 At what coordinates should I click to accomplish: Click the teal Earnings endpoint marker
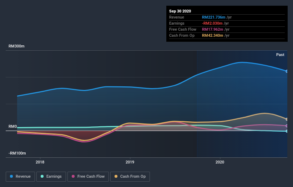[287, 131]
